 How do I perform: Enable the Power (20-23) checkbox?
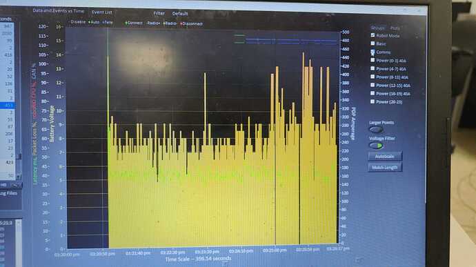(373, 101)
